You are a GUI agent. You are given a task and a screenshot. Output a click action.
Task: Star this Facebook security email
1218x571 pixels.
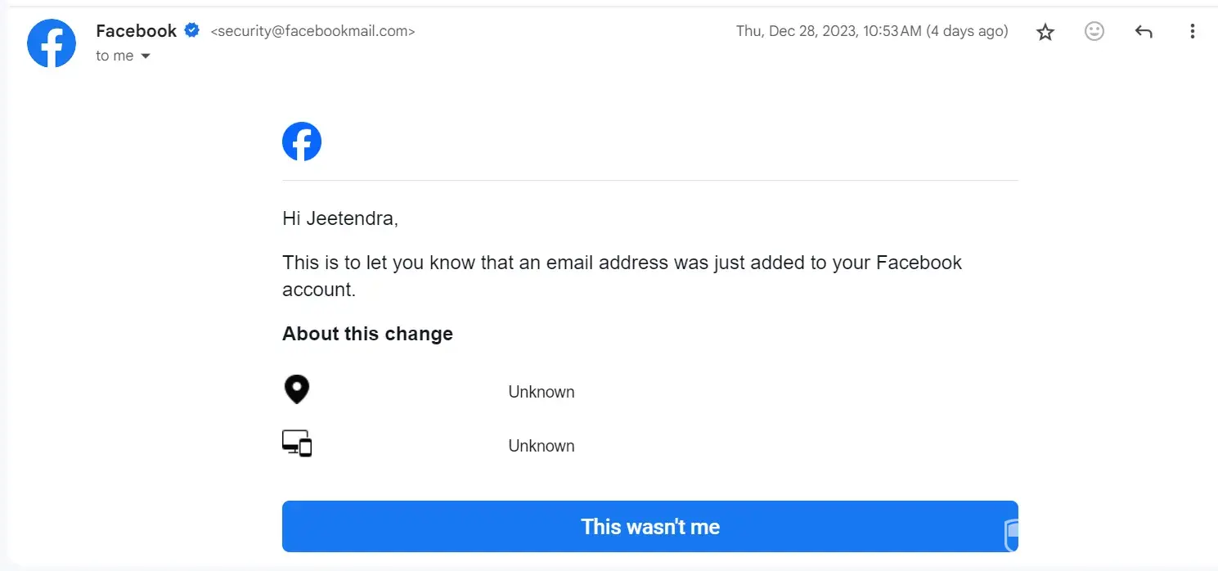(x=1045, y=32)
